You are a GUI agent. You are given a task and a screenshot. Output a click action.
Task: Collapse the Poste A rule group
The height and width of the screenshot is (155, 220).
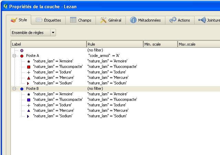click(14, 56)
